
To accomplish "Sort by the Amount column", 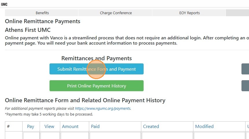I will [70, 127].
